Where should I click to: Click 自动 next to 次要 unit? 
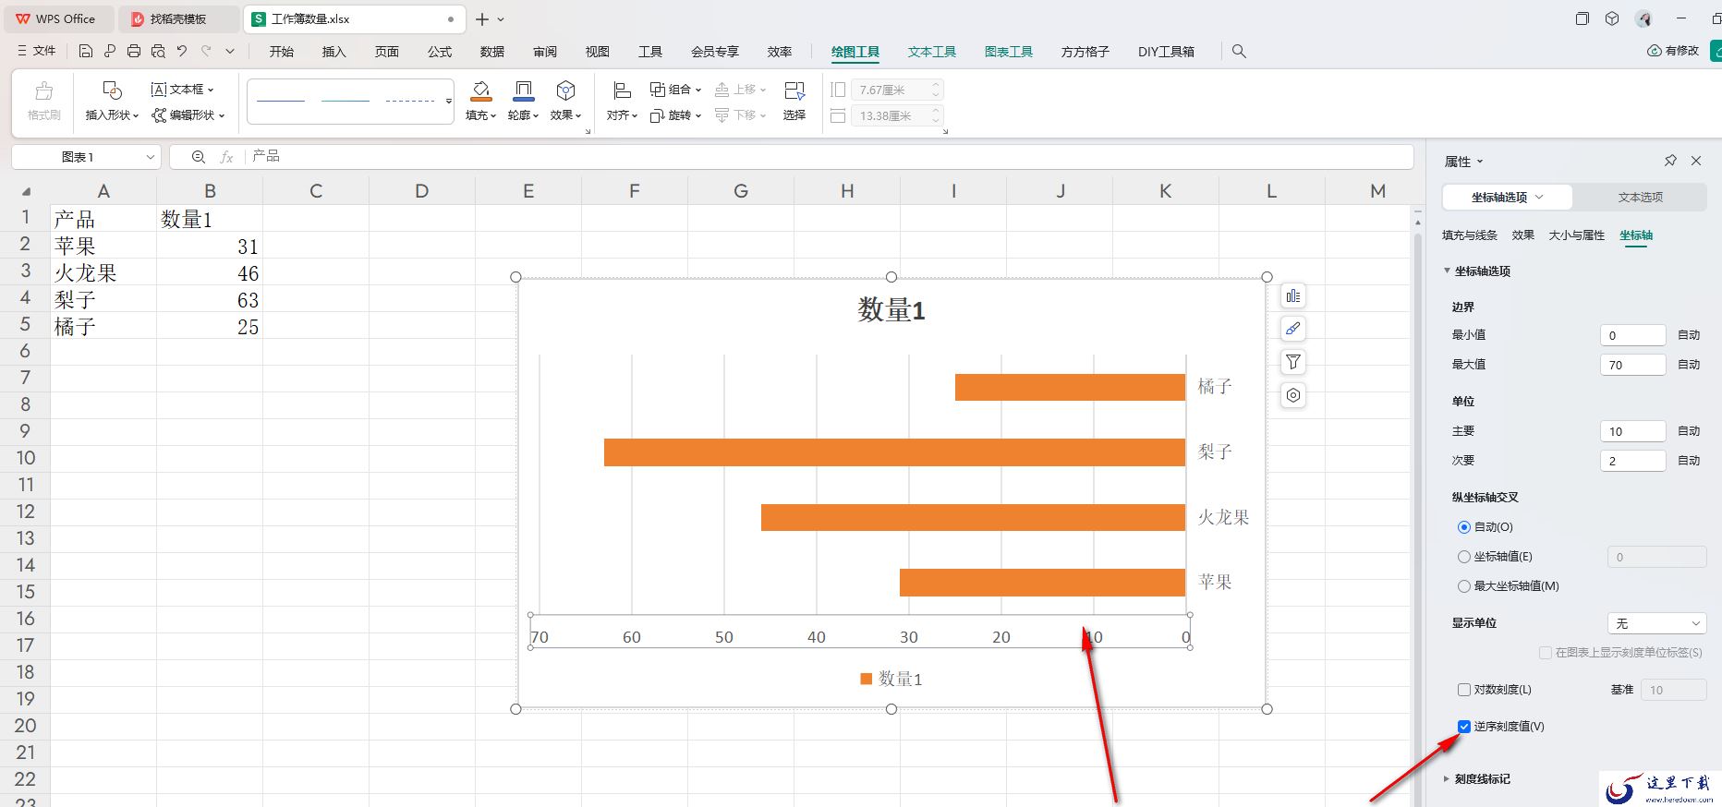click(x=1689, y=461)
